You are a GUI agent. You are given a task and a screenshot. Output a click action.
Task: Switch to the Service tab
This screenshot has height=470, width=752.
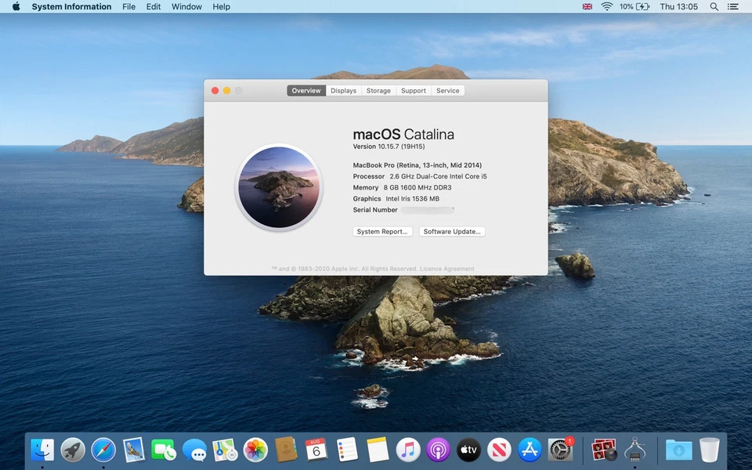tap(447, 91)
